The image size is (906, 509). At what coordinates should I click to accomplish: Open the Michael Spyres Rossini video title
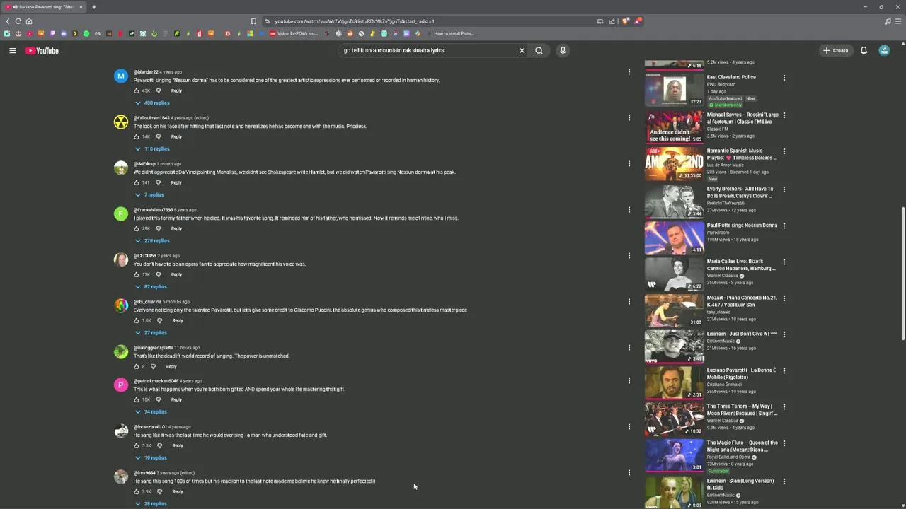pyautogui.click(x=742, y=118)
